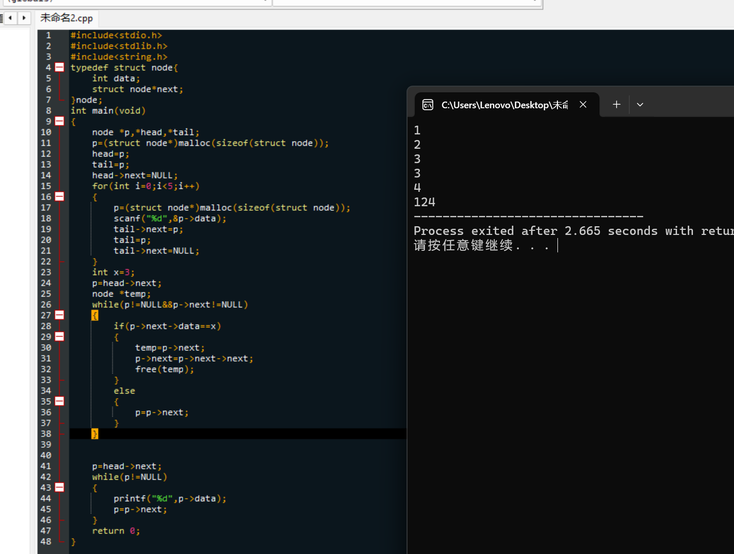The height and width of the screenshot is (554, 734).
Task: Collapse the while loop fold on line 27
Action: click(60, 315)
